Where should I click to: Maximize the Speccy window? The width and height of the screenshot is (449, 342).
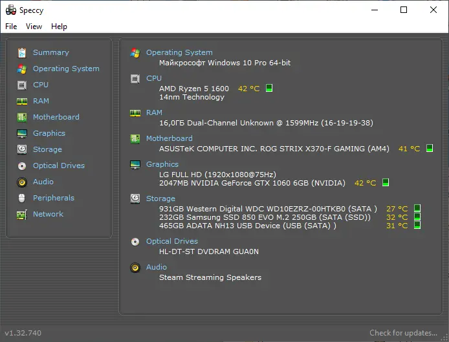(404, 10)
